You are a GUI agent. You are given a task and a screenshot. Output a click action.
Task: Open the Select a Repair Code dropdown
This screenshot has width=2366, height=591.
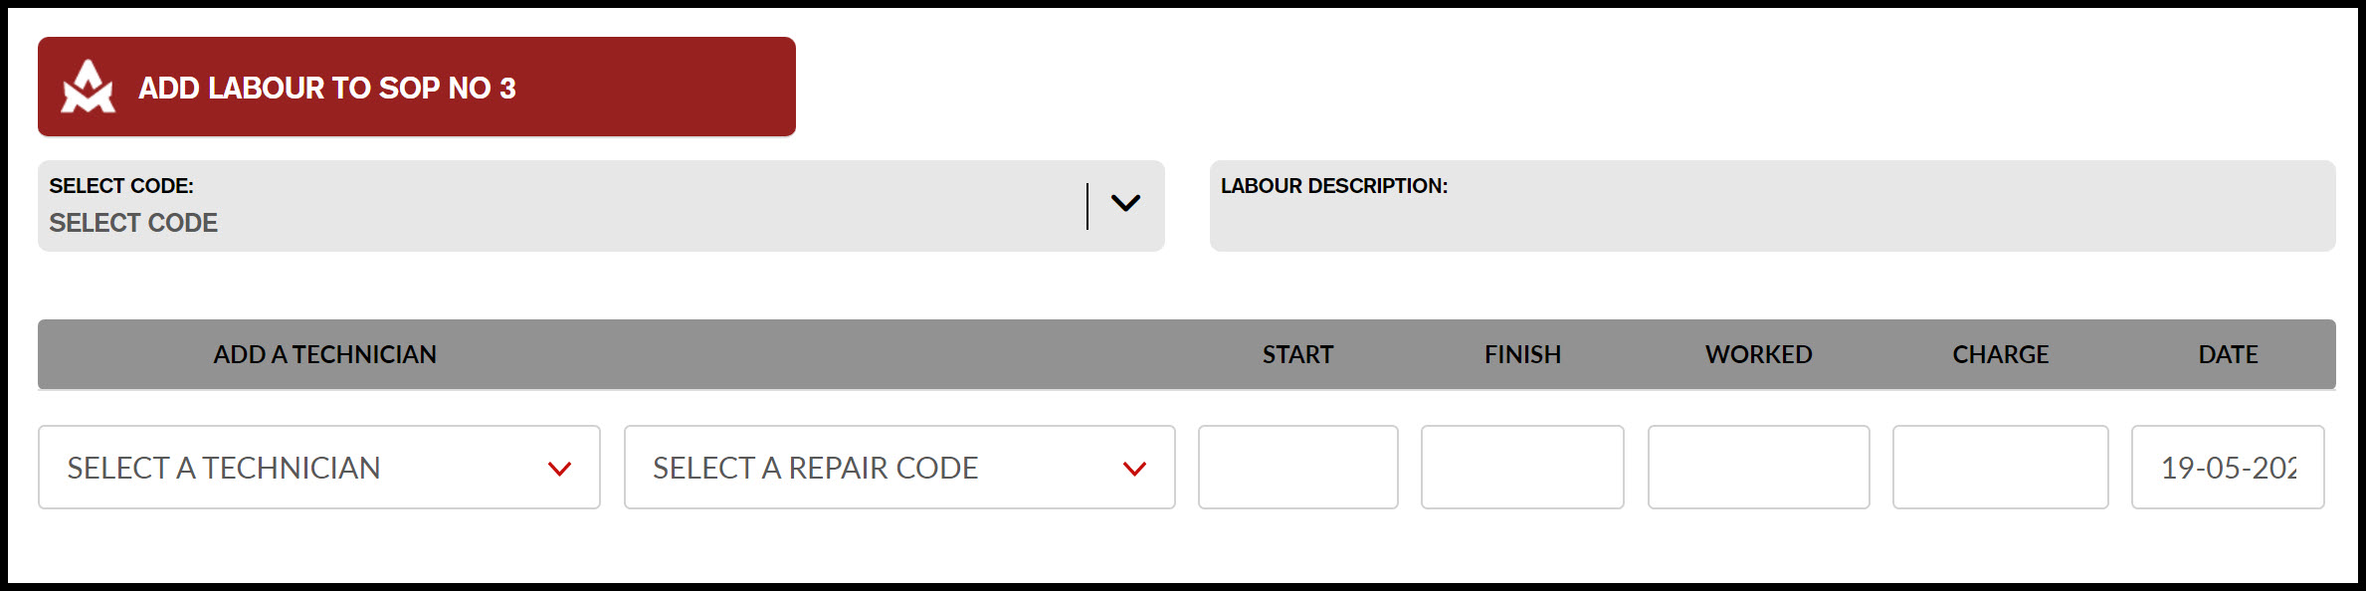click(899, 468)
